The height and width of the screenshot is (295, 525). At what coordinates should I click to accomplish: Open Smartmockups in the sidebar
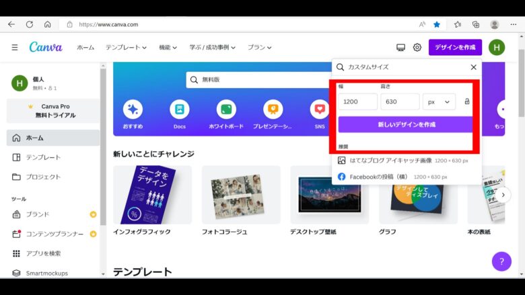click(x=53, y=273)
